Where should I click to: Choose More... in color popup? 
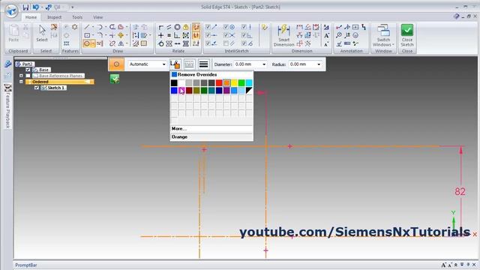[x=211, y=128]
